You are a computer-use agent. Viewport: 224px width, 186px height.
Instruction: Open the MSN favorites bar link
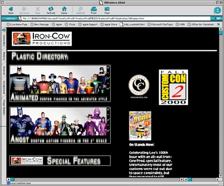click(180, 24)
